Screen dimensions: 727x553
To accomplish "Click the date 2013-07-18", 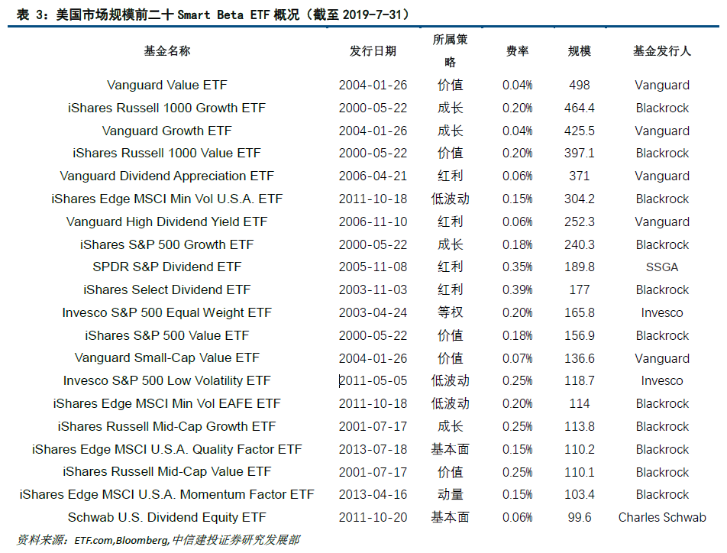I will [373, 449].
